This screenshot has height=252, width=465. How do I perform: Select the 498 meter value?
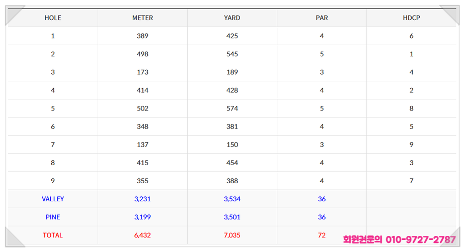[x=142, y=54]
